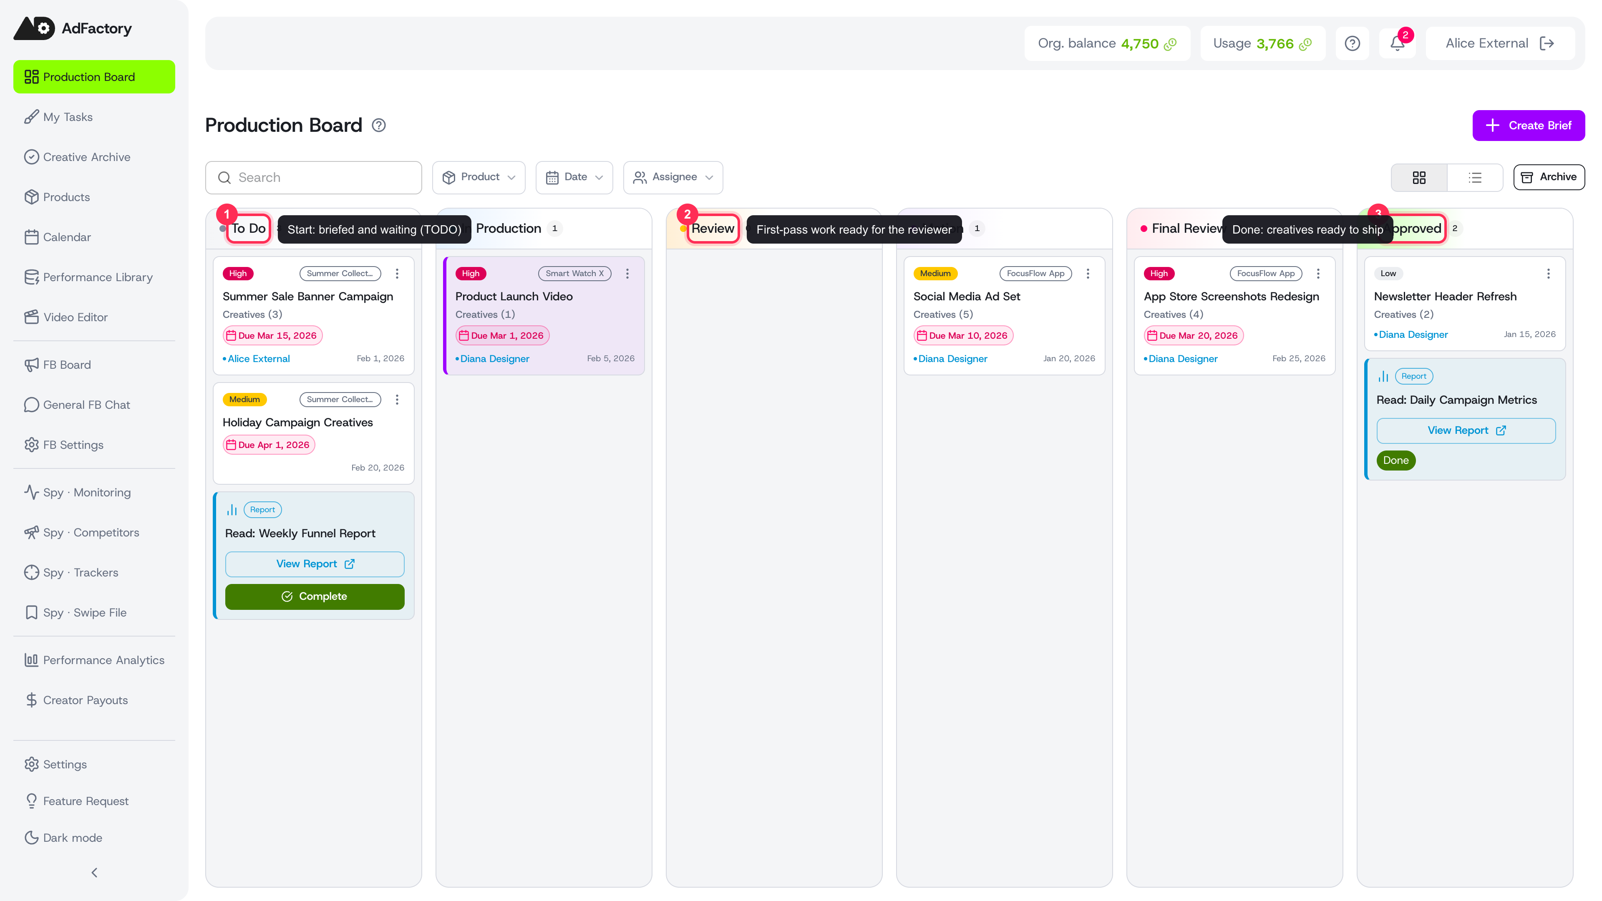This screenshot has width=1602, height=901.
Task: Click the Smart Watch X product tag
Action: point(574,274)
